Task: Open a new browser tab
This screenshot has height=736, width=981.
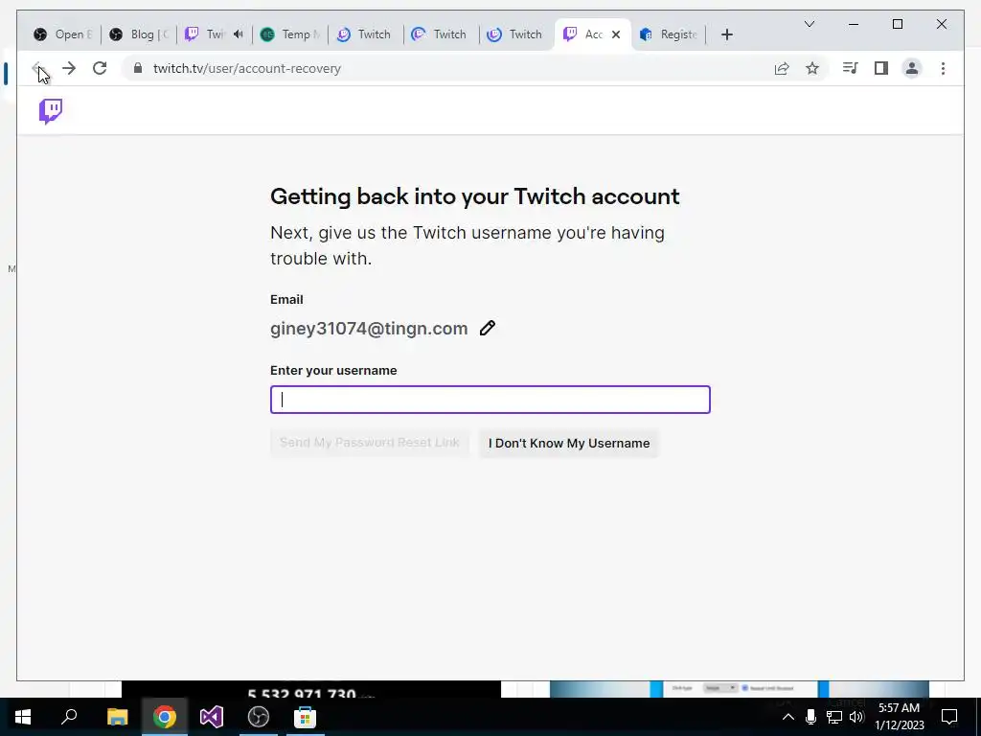Action: (726, 34)
